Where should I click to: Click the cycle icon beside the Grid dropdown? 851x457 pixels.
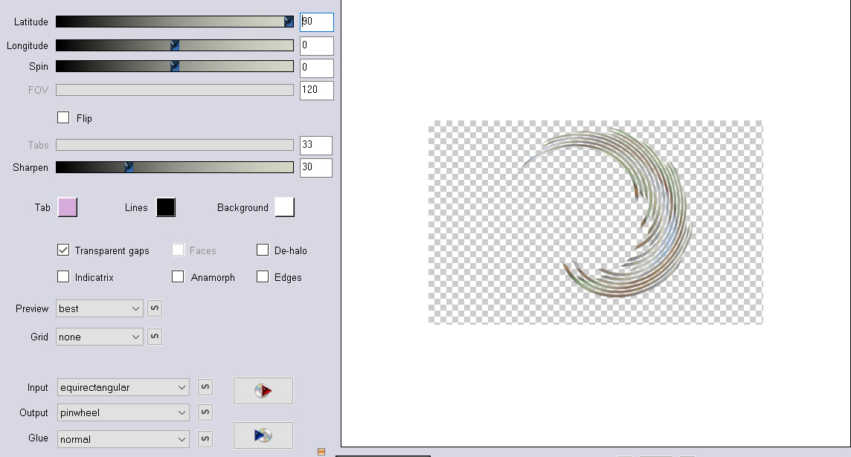coord(155,337)
